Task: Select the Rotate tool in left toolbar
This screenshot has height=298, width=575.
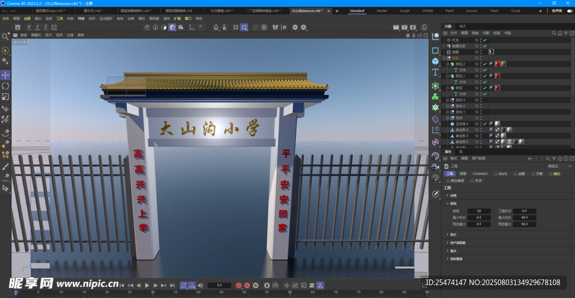Action: 5,86
